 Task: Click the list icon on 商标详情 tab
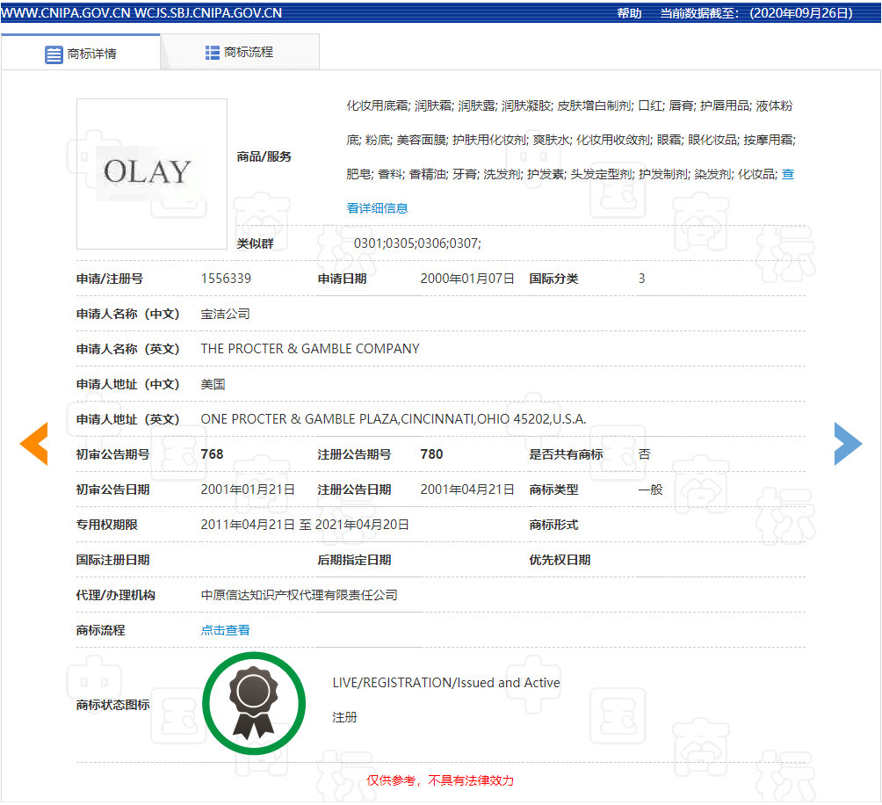coord(51,54)
